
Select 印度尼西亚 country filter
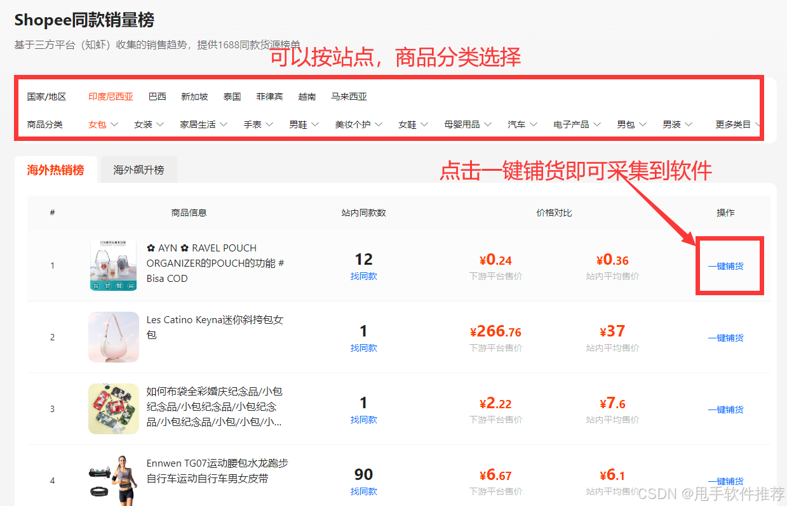pos(111,97)
